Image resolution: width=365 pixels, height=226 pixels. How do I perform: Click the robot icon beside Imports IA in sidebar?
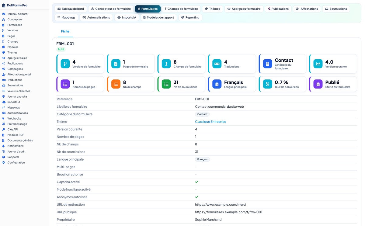click(x=4, y=102)
